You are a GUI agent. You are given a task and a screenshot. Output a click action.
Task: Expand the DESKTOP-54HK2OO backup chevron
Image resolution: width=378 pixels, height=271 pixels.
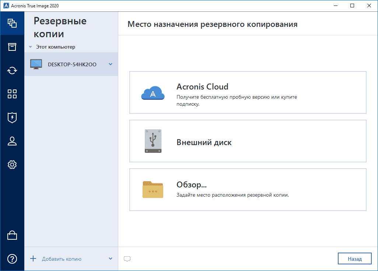(x=111, y=64)
